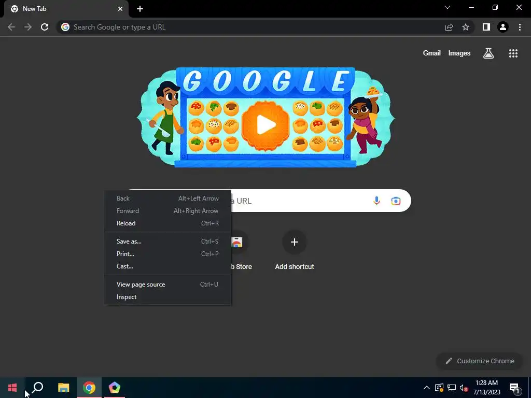Reload the page using toolbar refresh icon
This screenshot has height=398, width=531.
pyautogui.click(x=45, y=27)
